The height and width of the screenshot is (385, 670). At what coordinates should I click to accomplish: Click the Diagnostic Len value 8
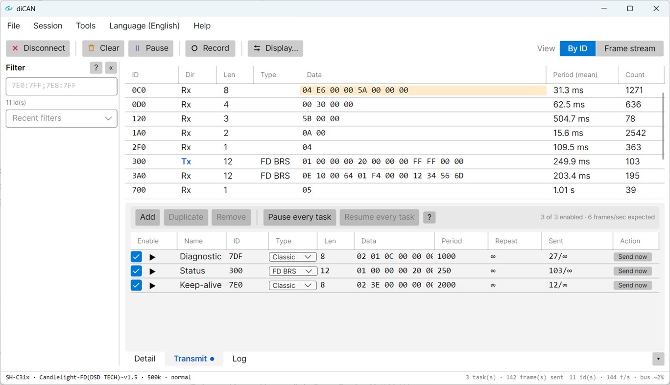point(323,257)
